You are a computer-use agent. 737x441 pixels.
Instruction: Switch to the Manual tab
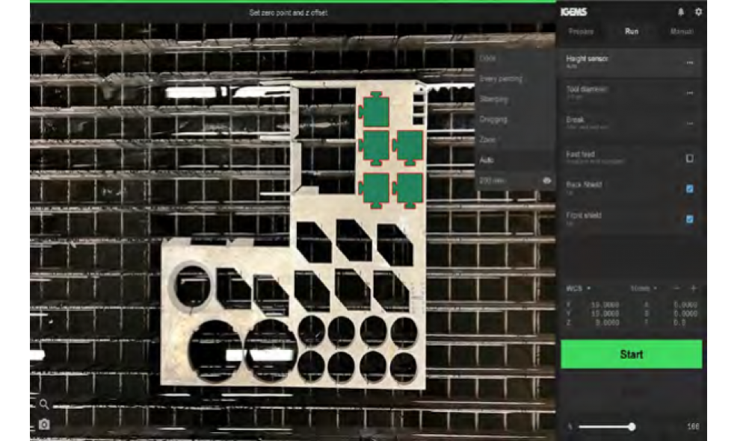pyautogui.click(x=682, y=31)
